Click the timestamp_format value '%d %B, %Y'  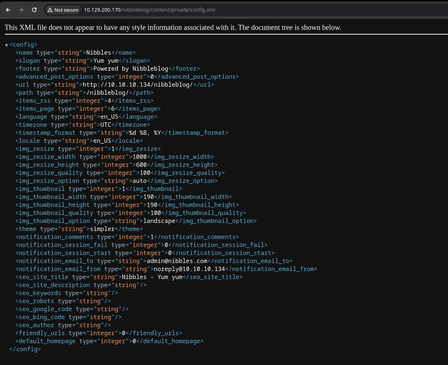point(145,133)
